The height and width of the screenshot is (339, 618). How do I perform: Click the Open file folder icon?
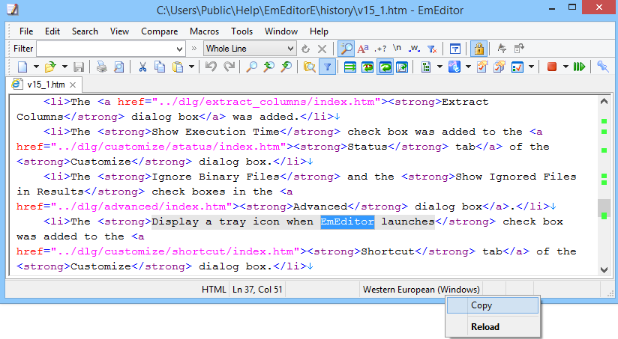tap(50, 67)
